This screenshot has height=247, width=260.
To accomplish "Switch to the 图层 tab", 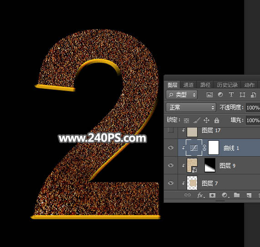I will (x=172, y=85).
